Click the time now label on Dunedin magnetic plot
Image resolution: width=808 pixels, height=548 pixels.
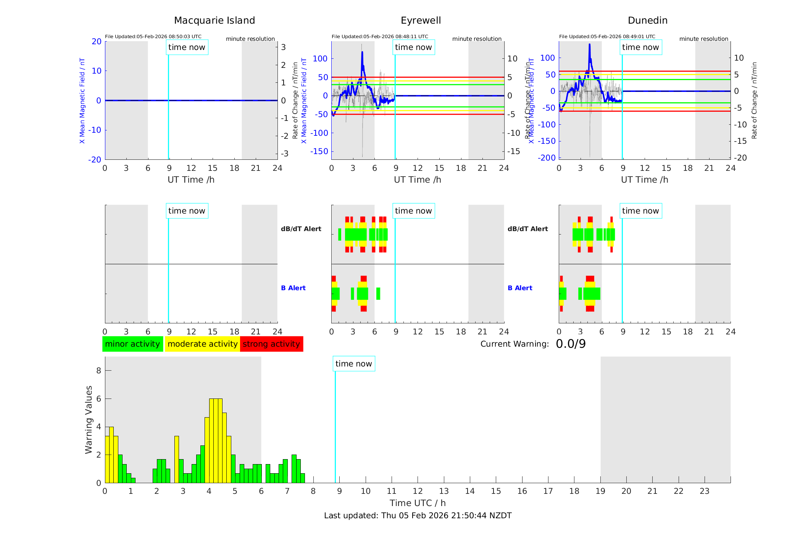tap(640, 47)
